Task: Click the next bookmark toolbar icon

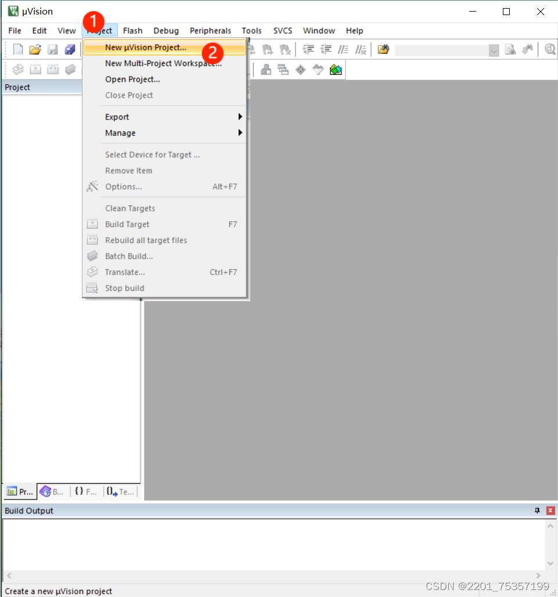Action: [x=268, y=49]
